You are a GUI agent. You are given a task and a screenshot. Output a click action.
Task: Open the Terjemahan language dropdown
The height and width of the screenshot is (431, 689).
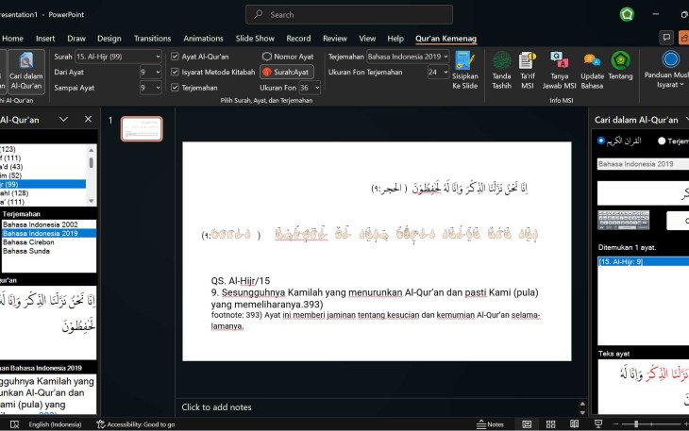445,57
